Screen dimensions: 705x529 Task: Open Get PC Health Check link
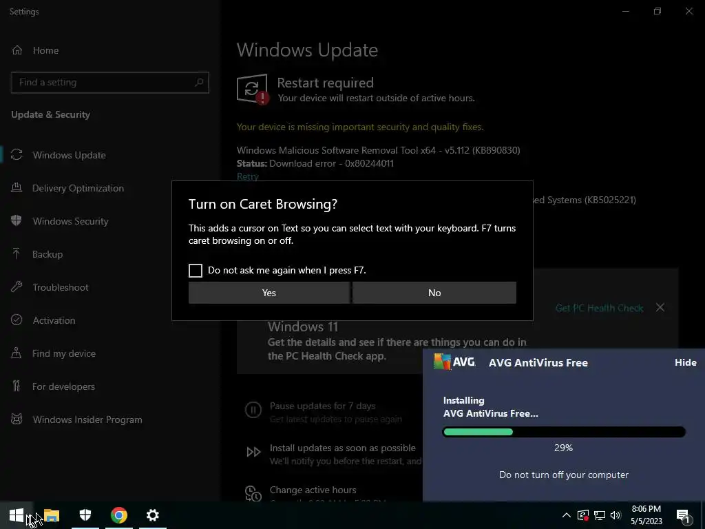click(x=599, y=308)
